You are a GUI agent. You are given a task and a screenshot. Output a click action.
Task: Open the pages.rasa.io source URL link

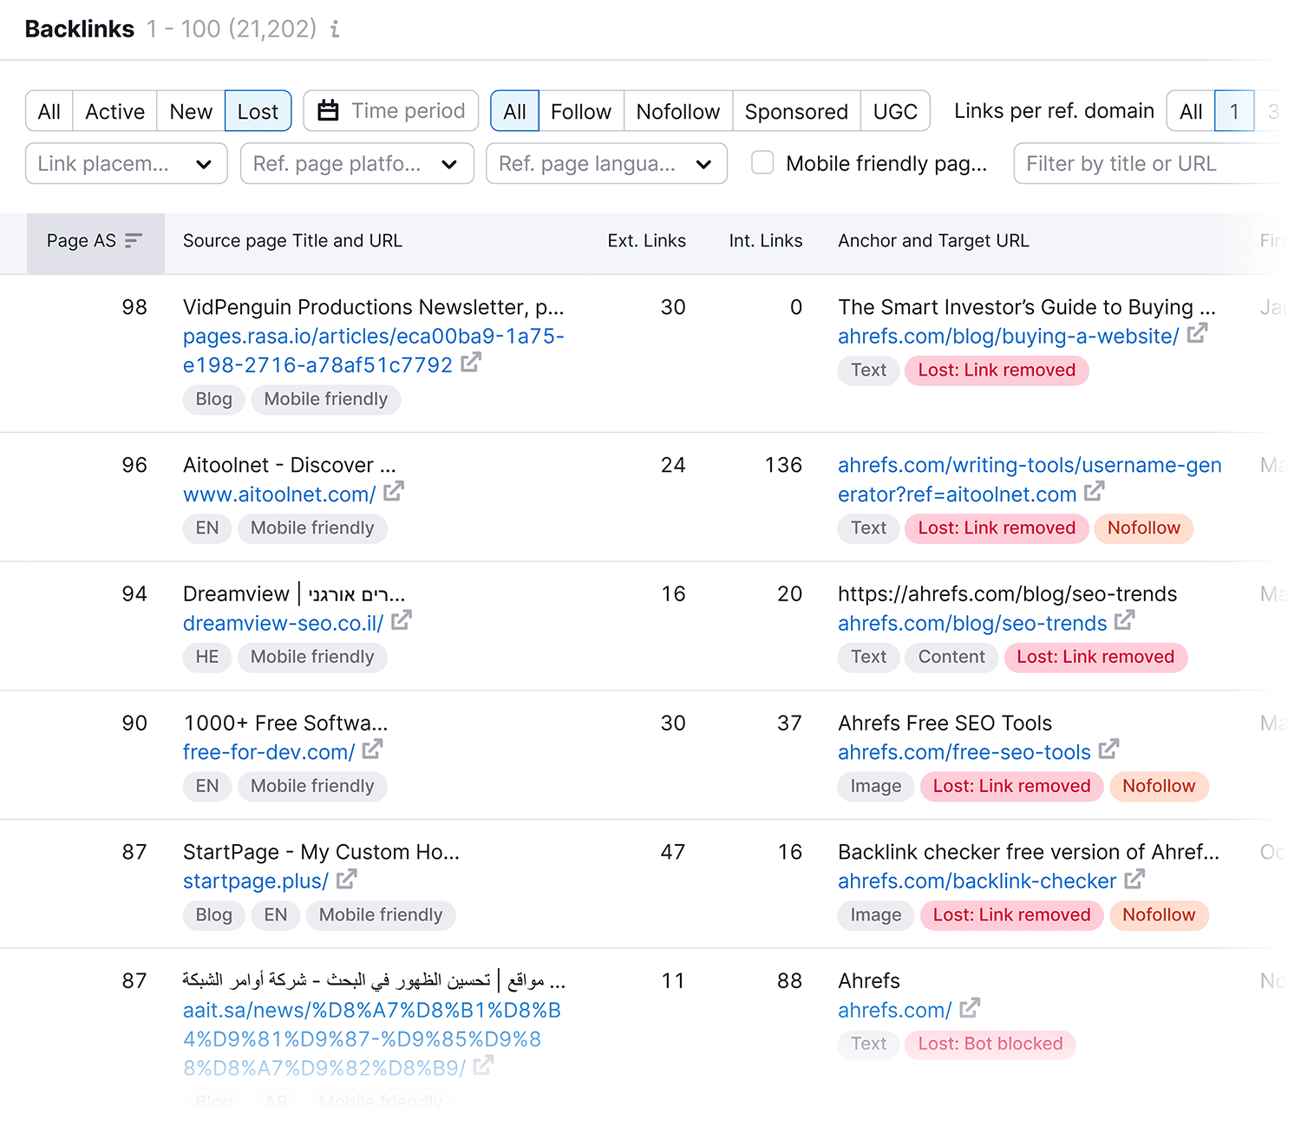(x=374, y=350)
